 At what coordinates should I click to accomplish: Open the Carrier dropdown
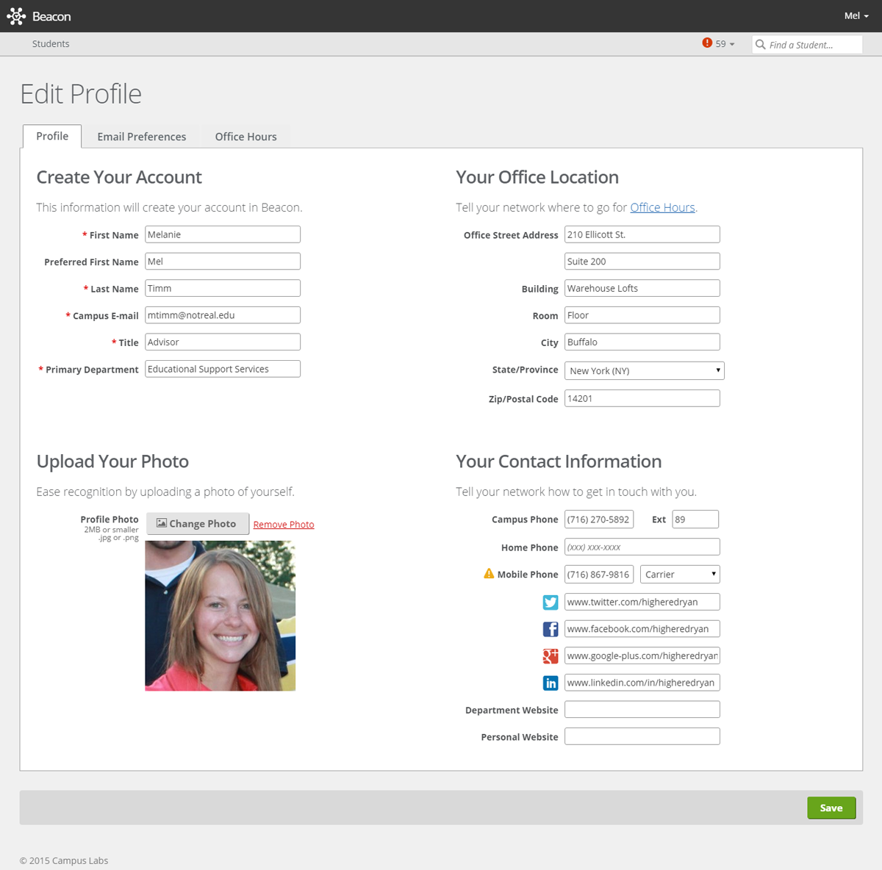[679, 574]
